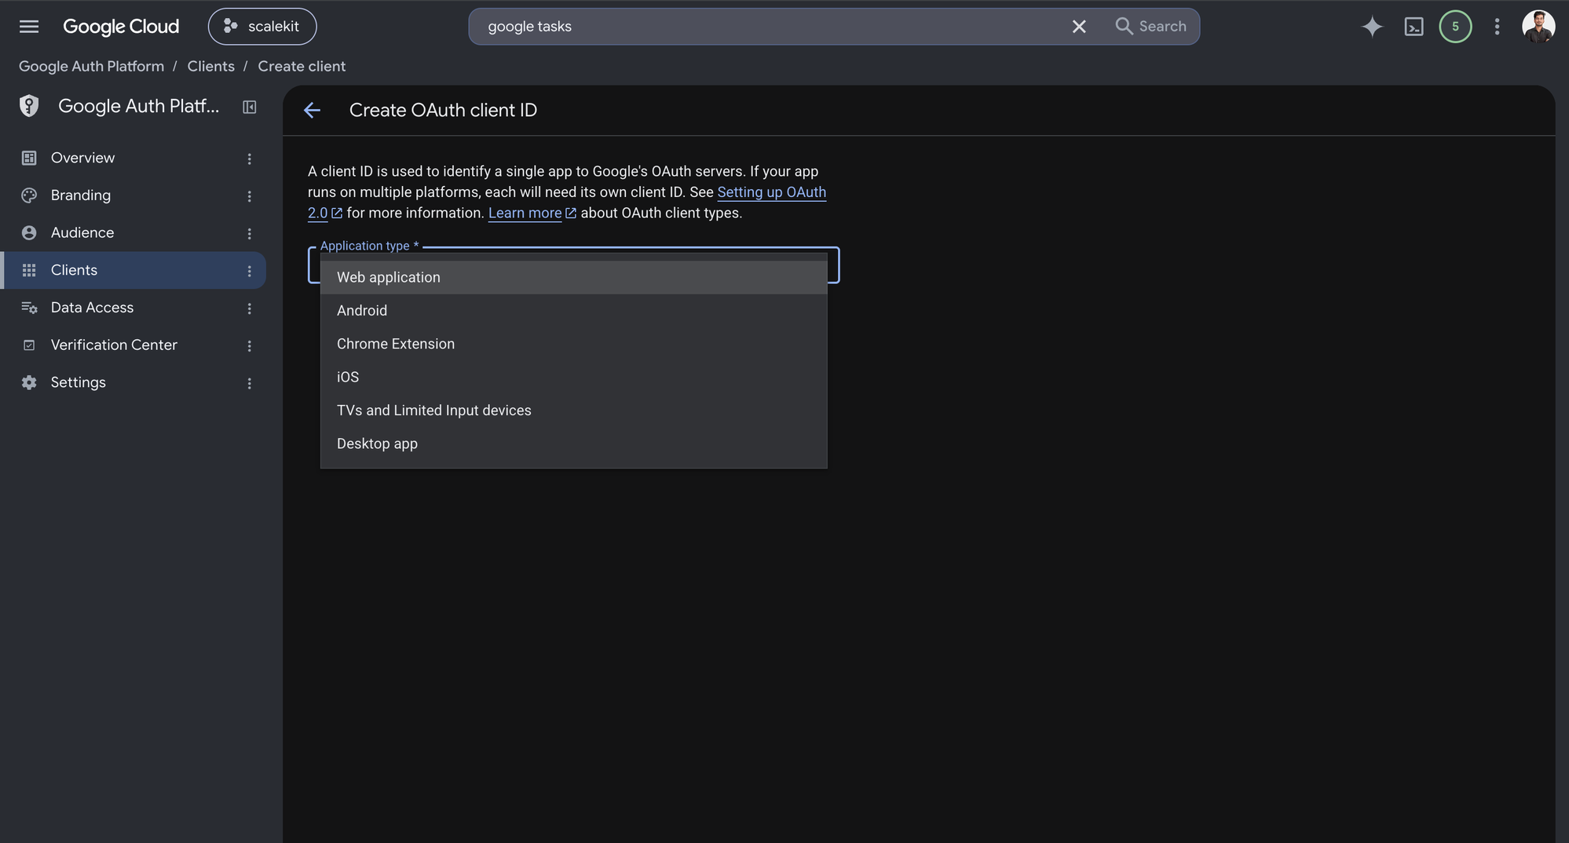The image size is (1569, 843).
Task: Go to Google Auth Platform breadcrumb
Action: (91, 66)
